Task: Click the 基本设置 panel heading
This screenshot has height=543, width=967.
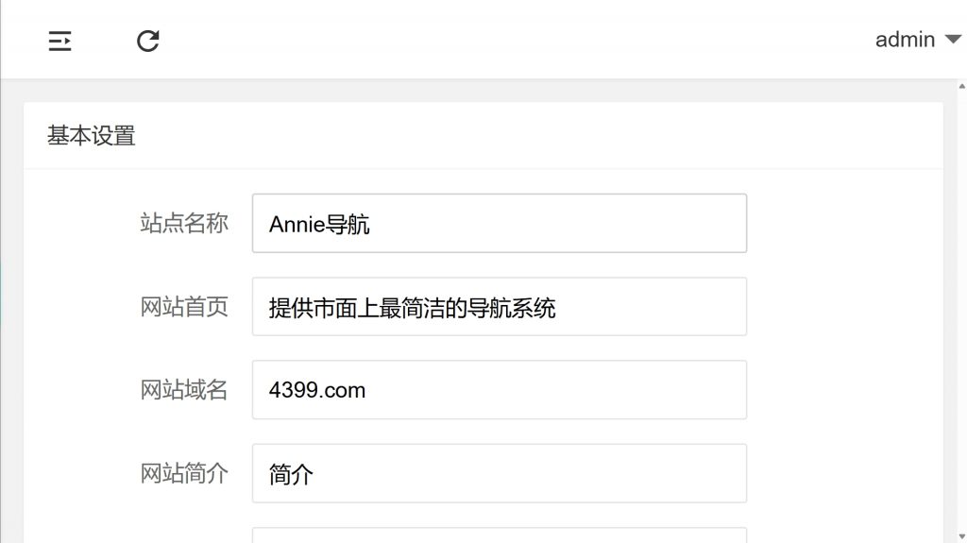Action: 92,136
